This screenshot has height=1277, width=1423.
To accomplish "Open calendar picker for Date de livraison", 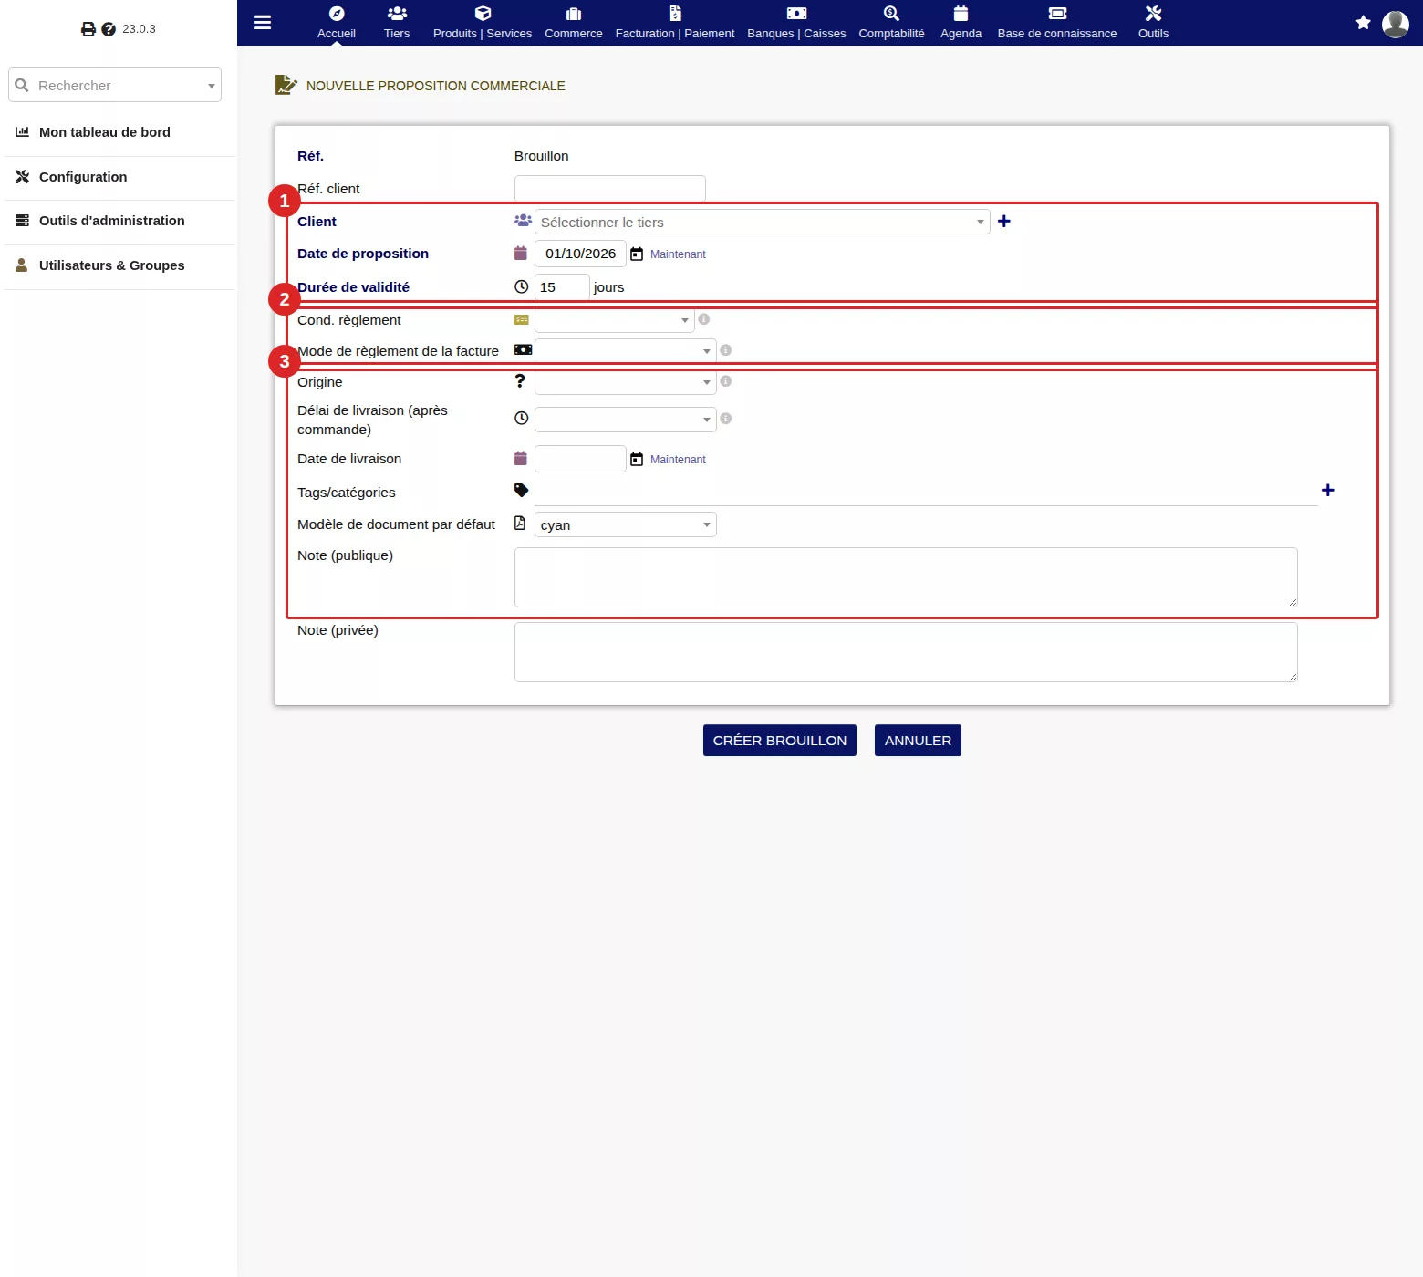I will pos(637,460).
